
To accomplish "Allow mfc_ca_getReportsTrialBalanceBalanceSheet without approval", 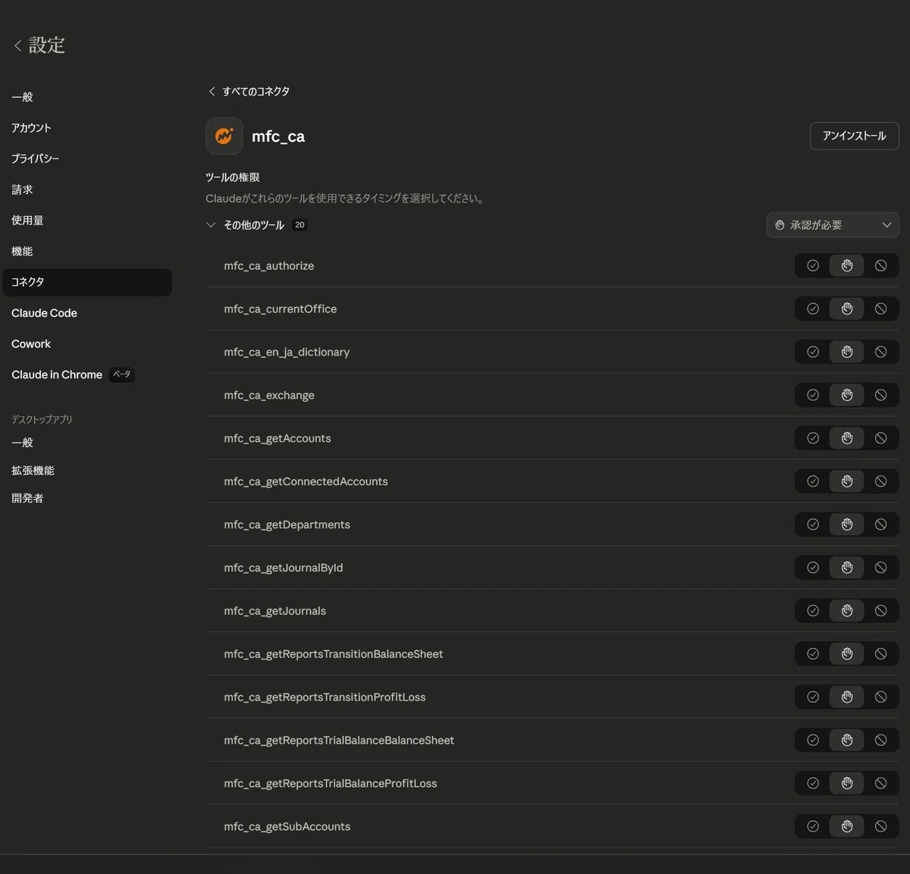I will [813, 741].
